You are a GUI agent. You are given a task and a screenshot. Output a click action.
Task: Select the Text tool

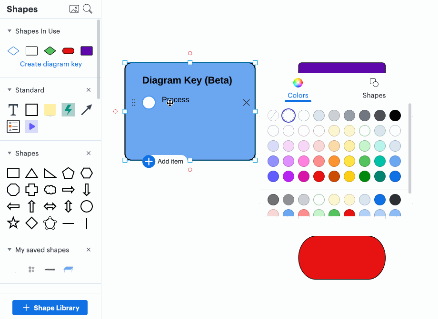[x=13, y=110]
